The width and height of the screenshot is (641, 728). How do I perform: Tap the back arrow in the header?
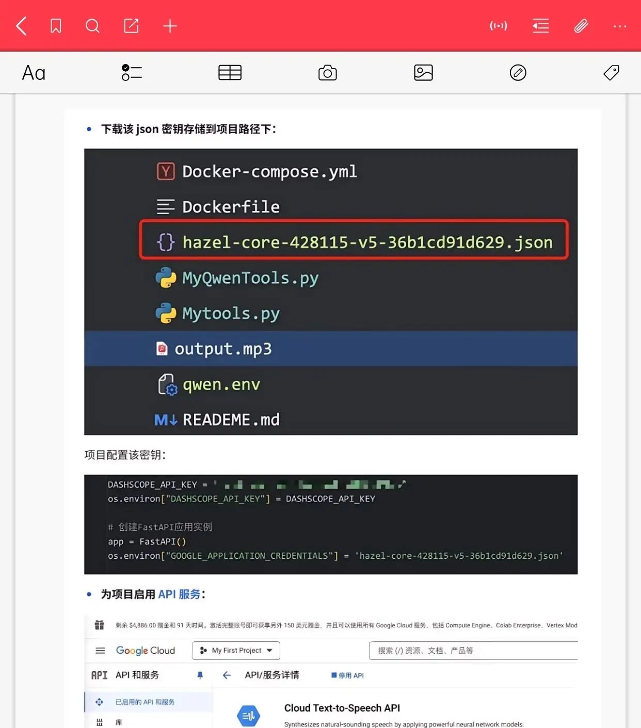click(x=21, y=26)
